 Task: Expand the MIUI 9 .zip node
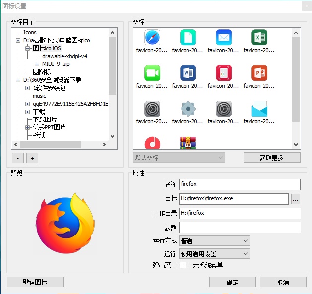[37, 64]
